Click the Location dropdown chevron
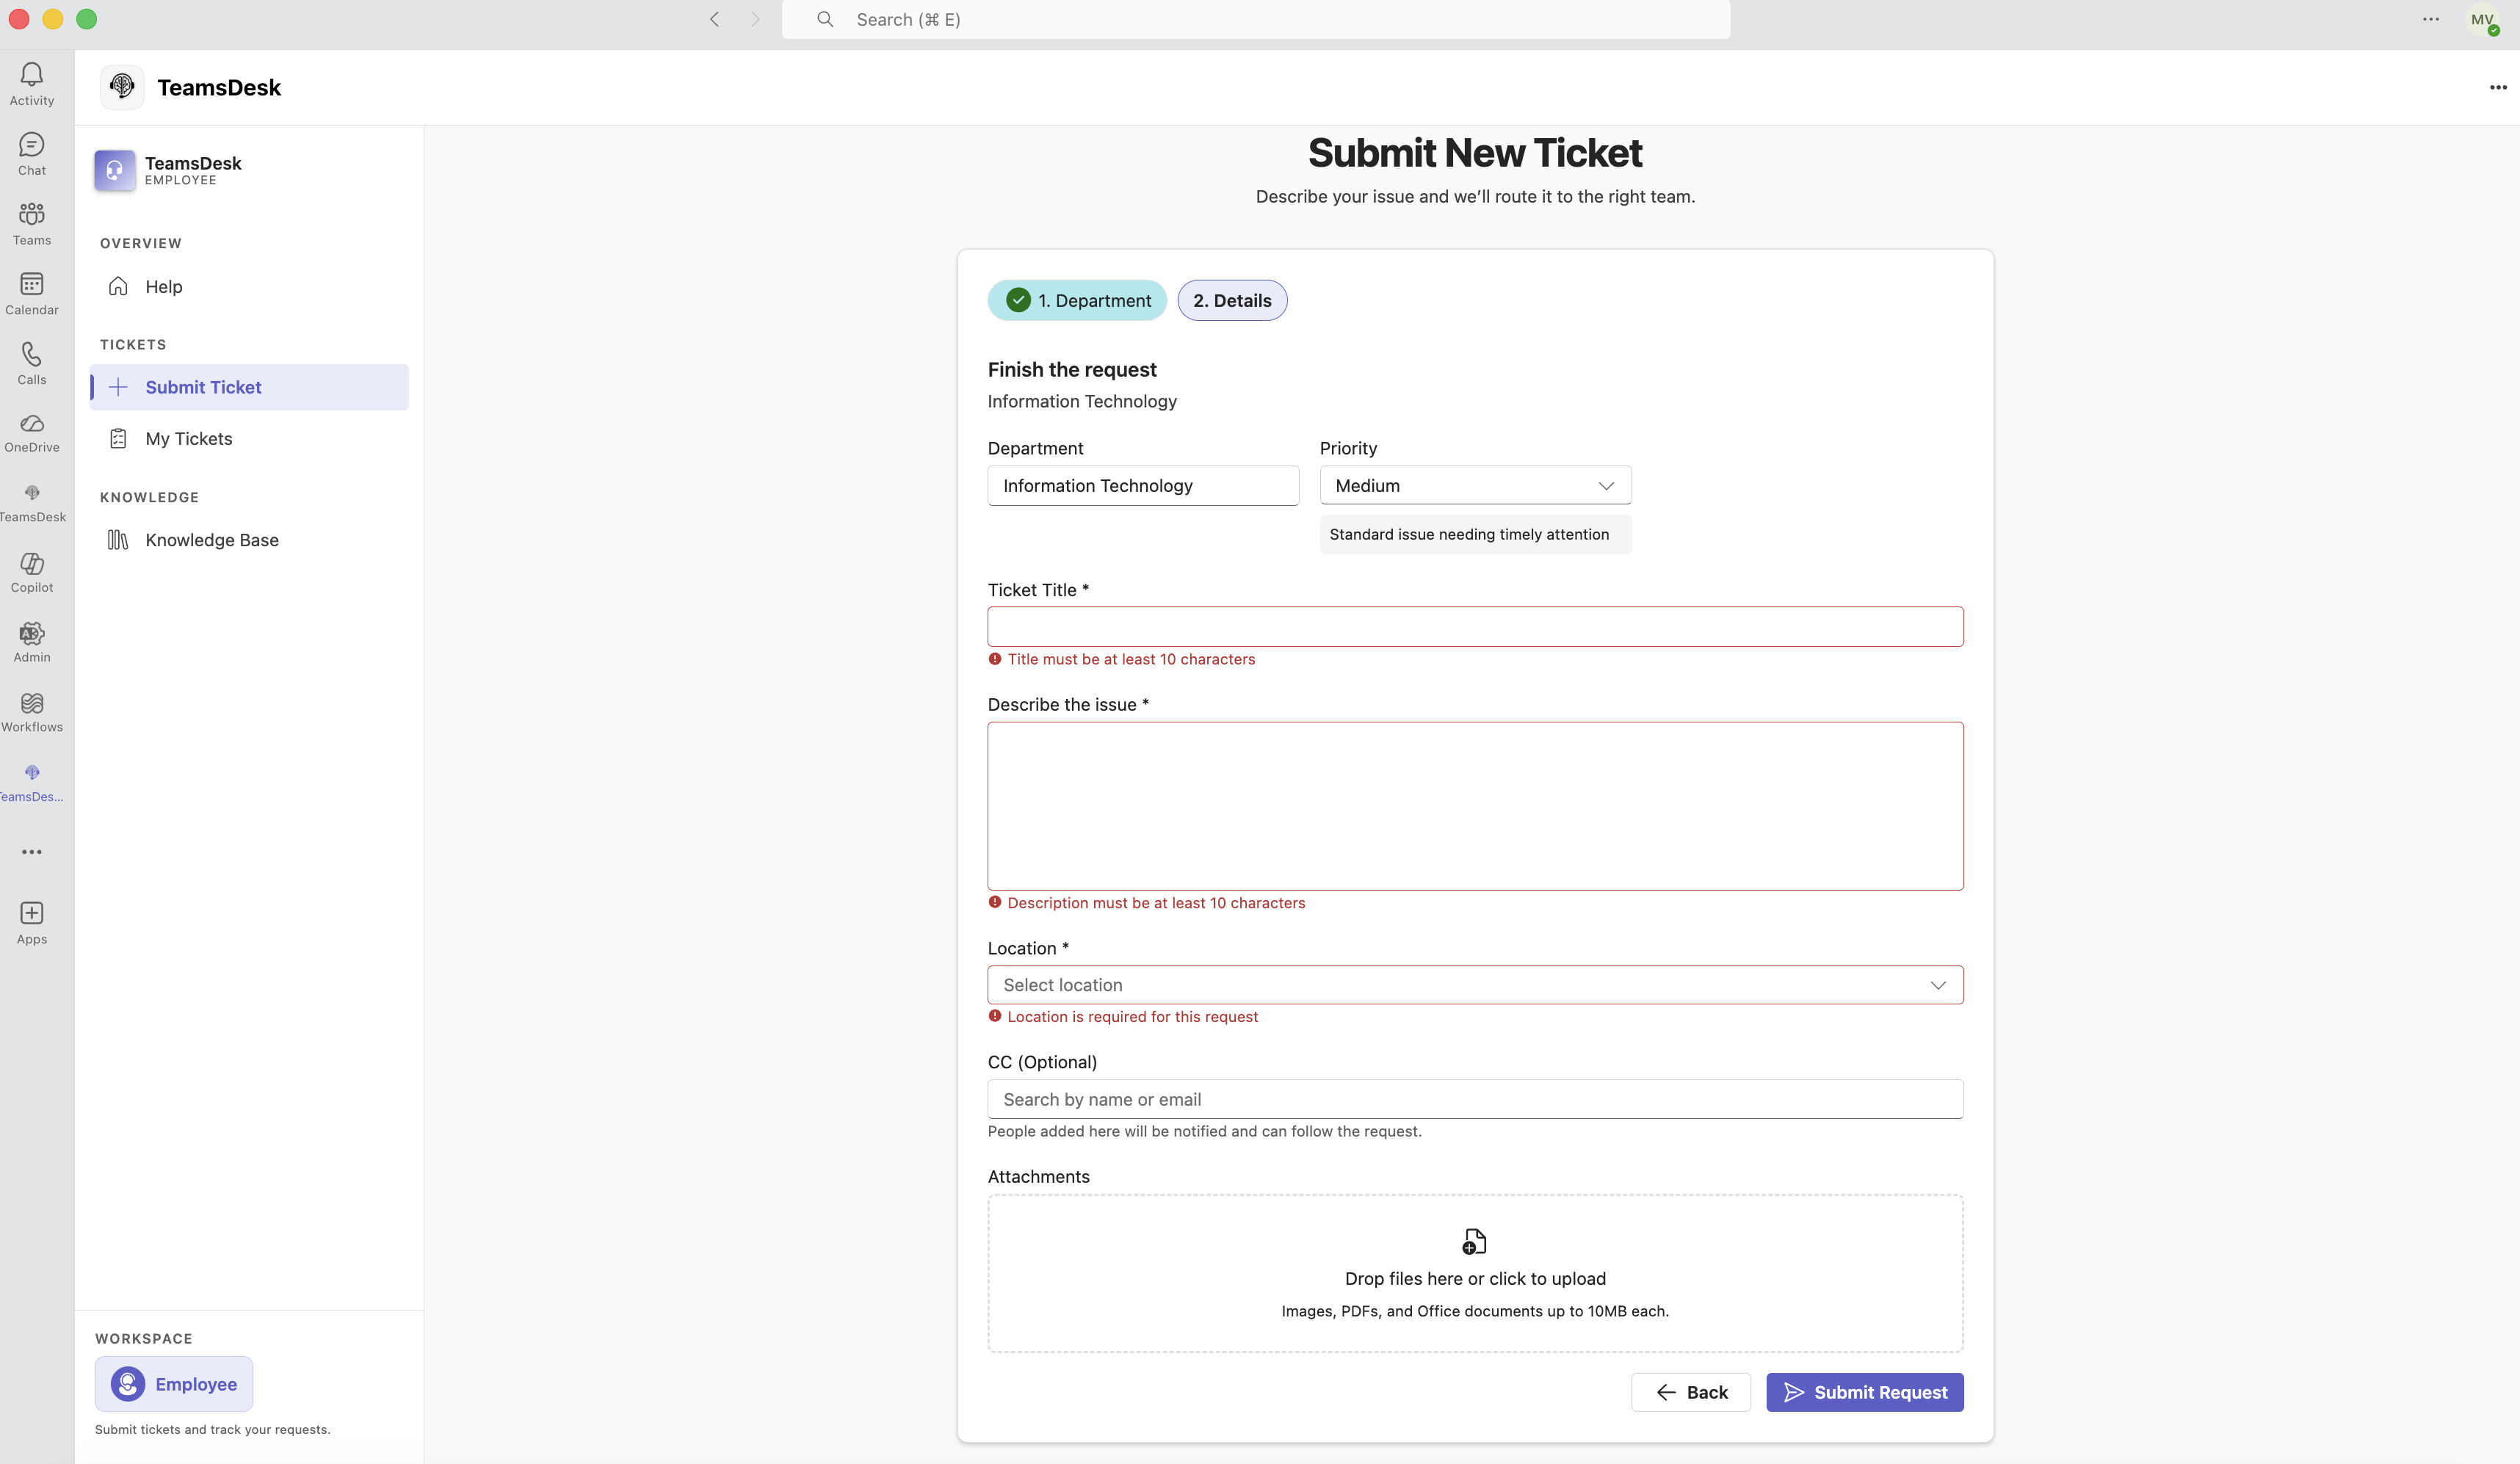The image size is (2520, 1464). coord(1938,985)
